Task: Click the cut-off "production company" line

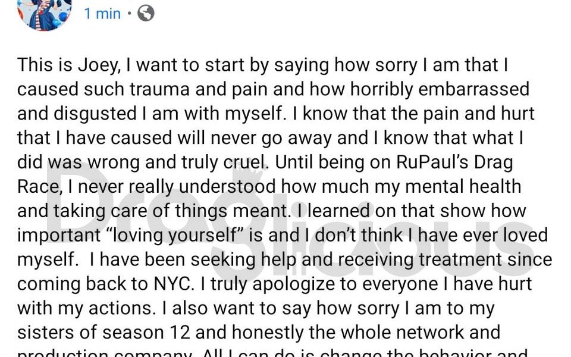Action: tap(105, 353)
